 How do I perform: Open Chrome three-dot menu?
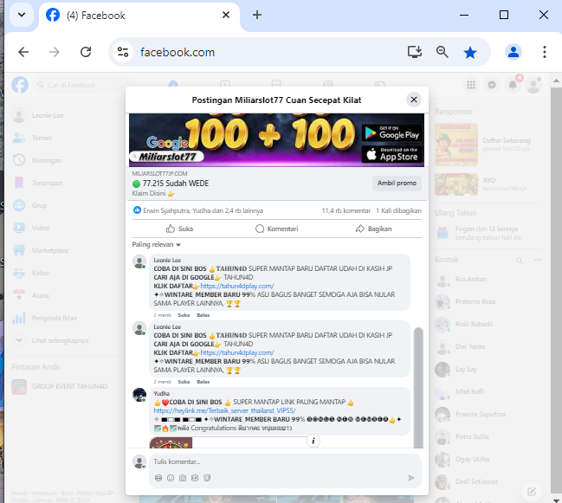tap(545, 52)
